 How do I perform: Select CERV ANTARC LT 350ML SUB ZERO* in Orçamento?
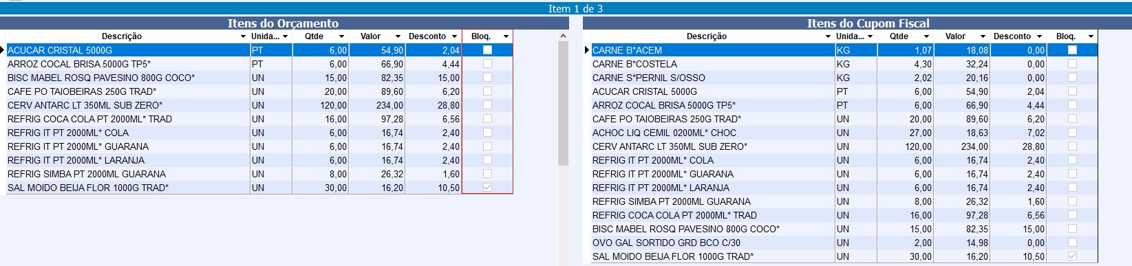pos(259,105)
